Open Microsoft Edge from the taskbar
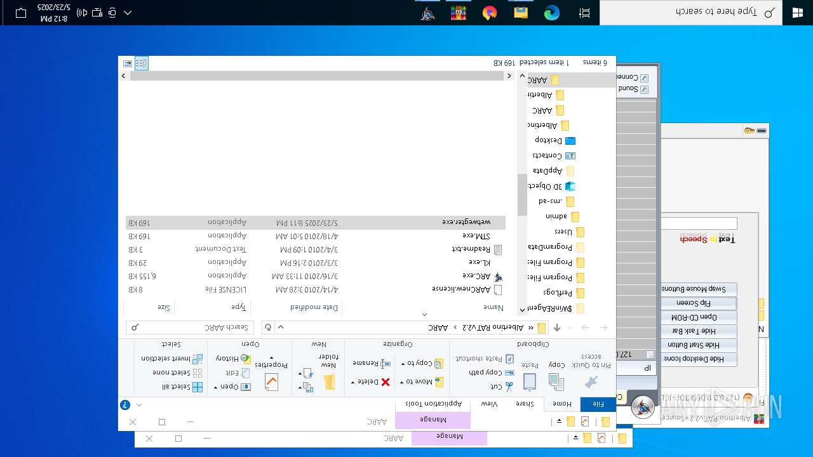 pos(551,13)
